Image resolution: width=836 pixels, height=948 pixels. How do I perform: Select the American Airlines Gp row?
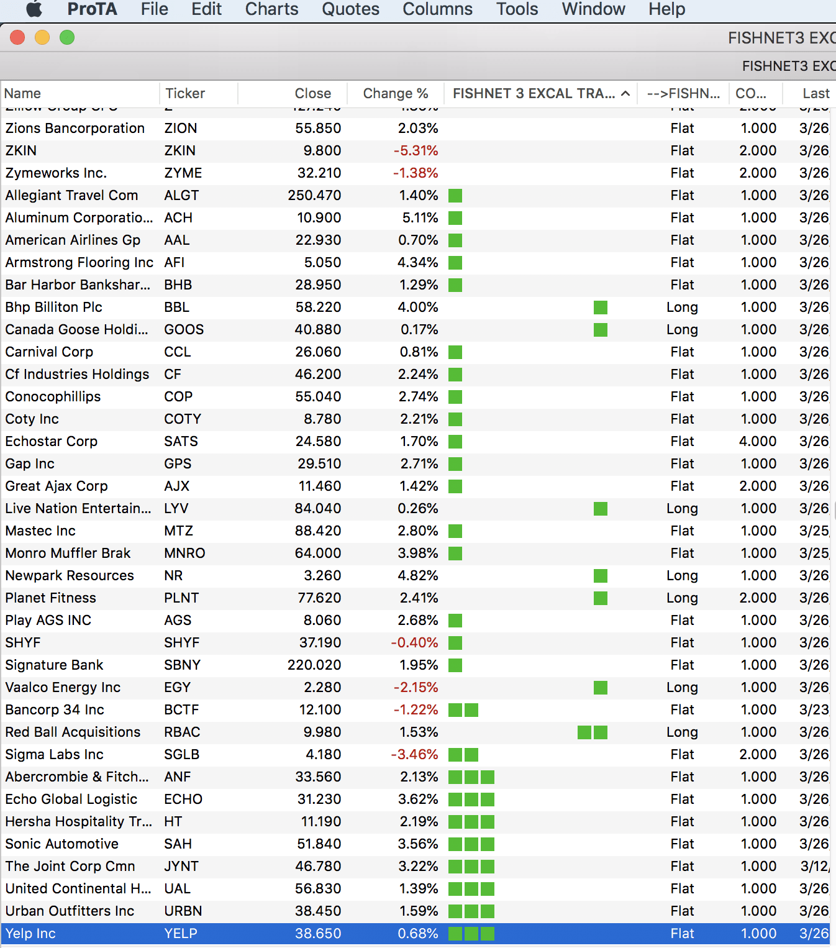tap(416, 240)
